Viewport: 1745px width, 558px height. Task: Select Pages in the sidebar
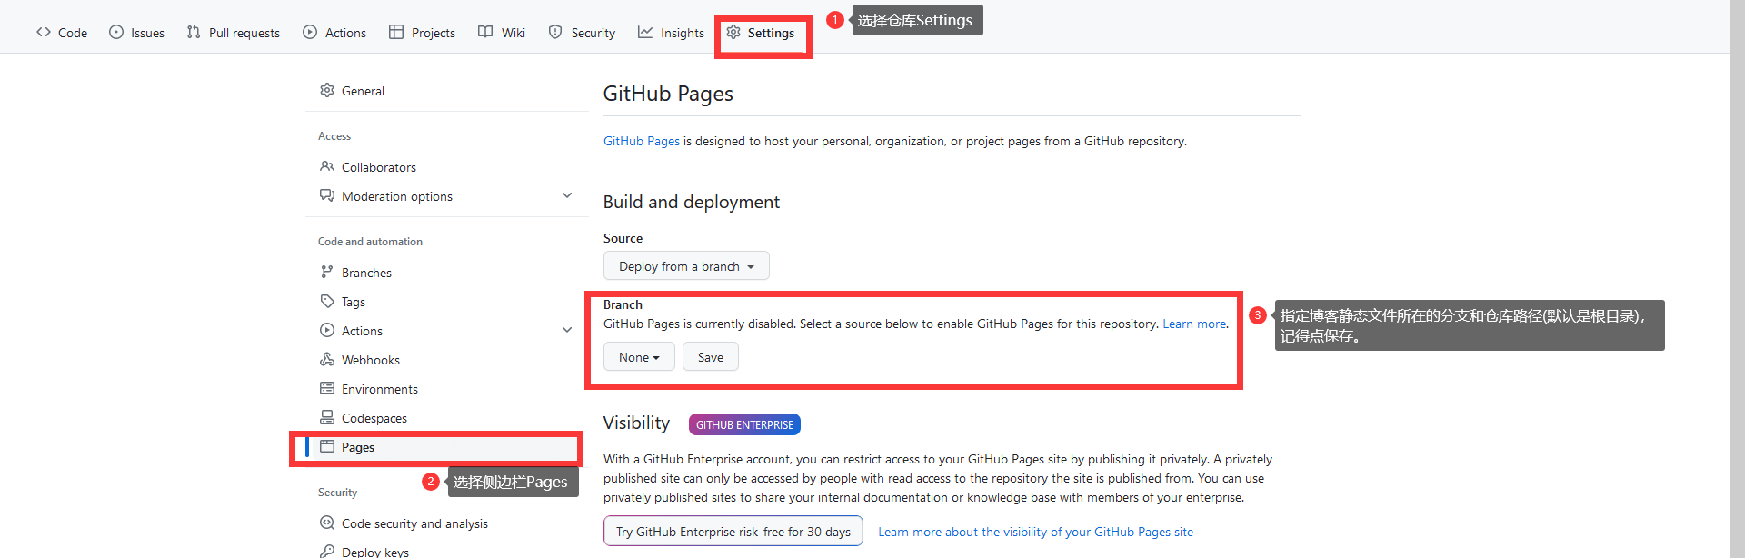click(447, 447)
